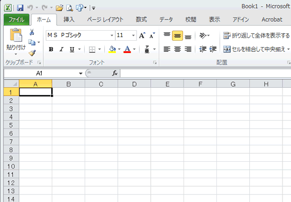Screen dimensions: 291x202
Task: Open the fill color dropdown arrow
Action: point(119,49)
